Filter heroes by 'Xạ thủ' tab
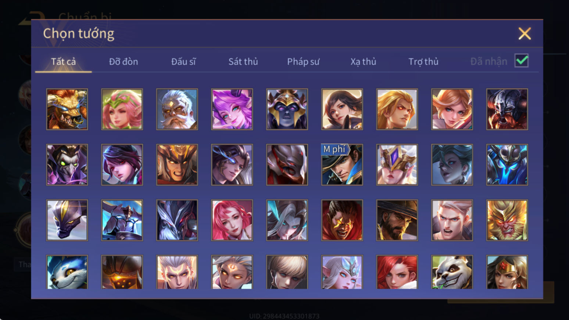 (x=363, y=62)
